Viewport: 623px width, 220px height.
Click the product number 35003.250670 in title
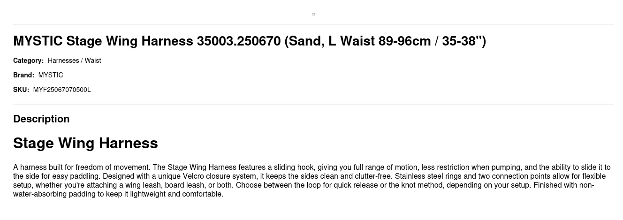(238, 41)
